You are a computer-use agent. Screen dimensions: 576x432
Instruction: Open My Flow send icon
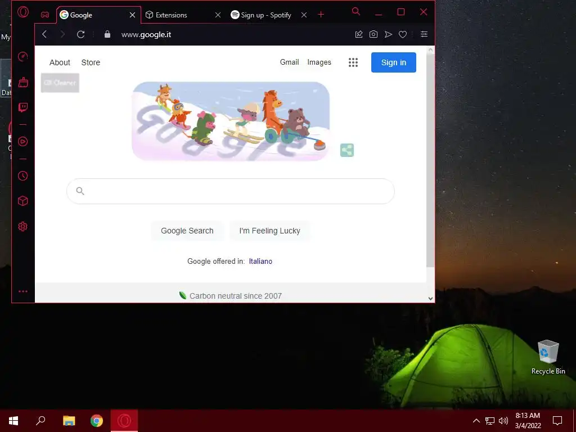[x=388, y=34]
